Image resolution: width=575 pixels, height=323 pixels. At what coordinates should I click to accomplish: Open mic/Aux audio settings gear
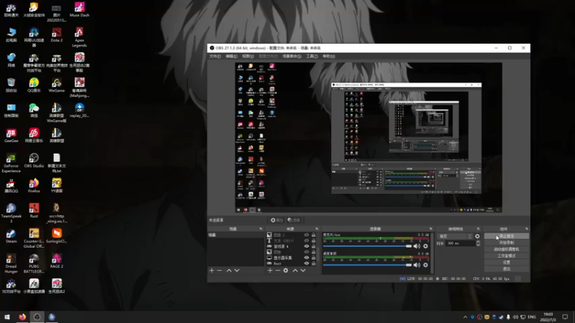(425, 246)
